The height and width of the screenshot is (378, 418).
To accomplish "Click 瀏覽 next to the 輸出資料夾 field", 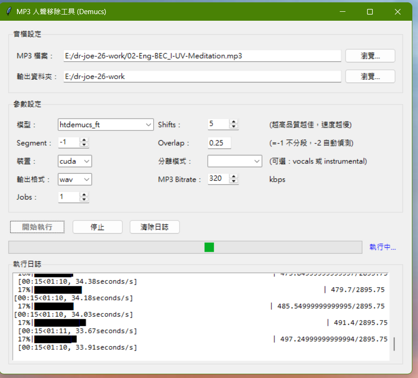I will 370,76.
